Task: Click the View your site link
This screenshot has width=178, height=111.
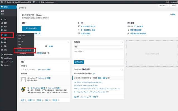Action: pyautogui.click(x=86, y=34)
